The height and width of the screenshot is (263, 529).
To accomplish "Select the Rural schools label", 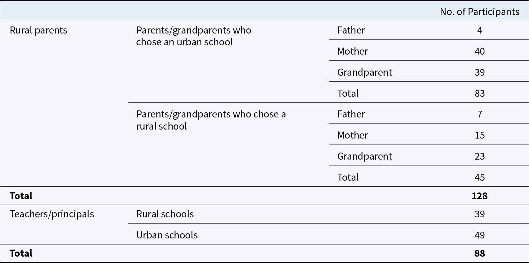I will pyautogui.click(x=165, y=214).
